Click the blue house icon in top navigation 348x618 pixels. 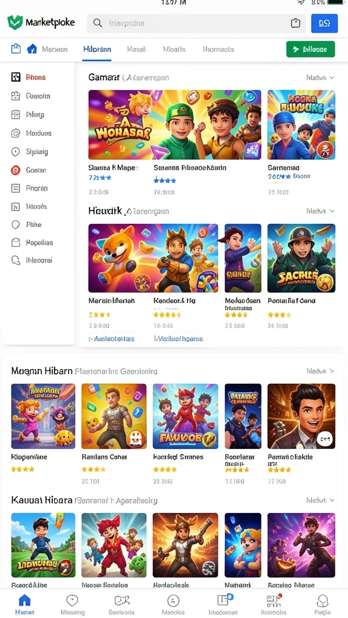(32, 49)
